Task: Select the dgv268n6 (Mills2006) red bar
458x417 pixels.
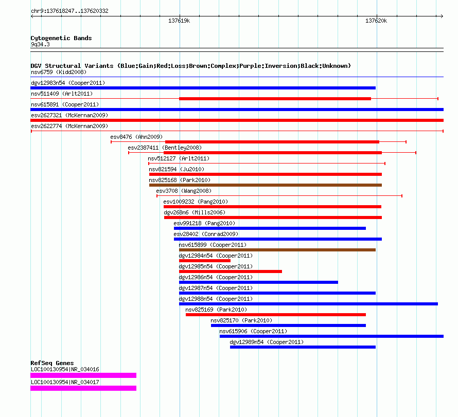Action: point(273,217)
